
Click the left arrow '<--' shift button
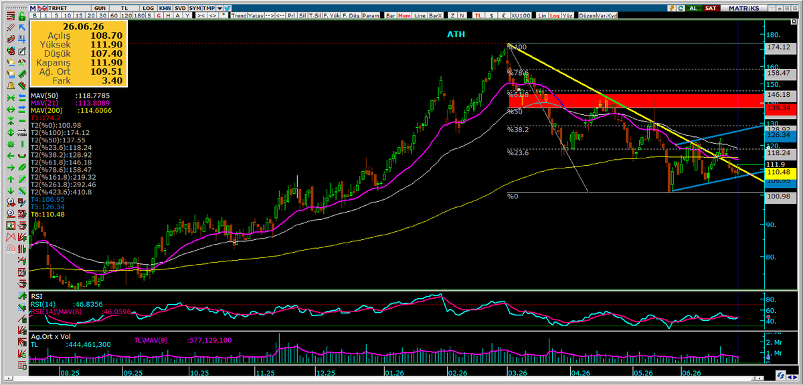click(280, 15)
